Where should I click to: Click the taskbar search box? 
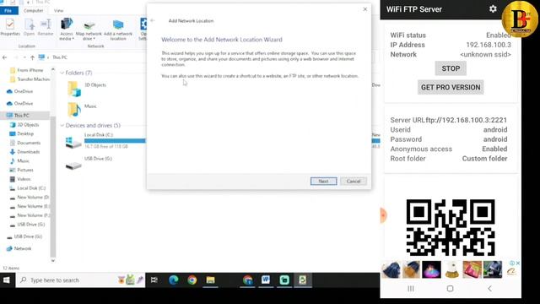tap(80, 280)
